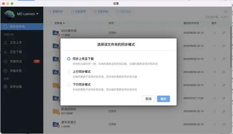Click 新建同步 in the toolbar

tap(56, 11)
